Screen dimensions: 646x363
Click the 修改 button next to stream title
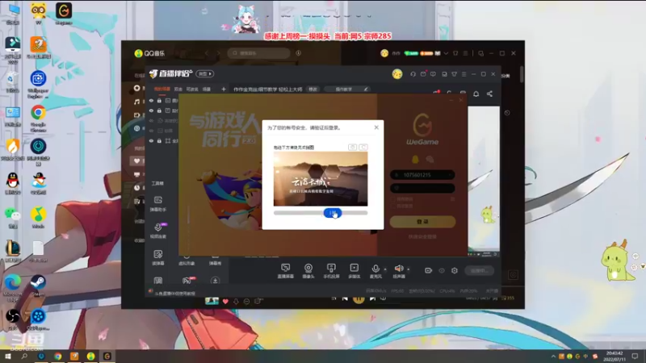point(313,90)
